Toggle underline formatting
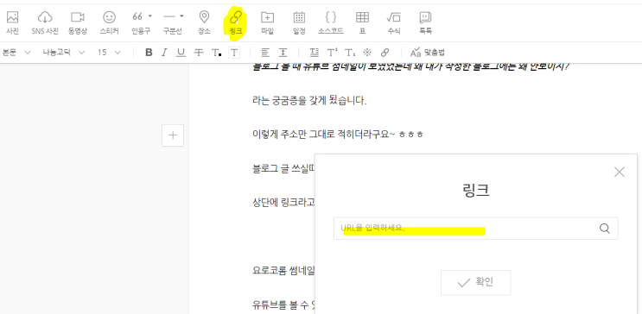Screen dimensions: 642x314 [181, 53]
